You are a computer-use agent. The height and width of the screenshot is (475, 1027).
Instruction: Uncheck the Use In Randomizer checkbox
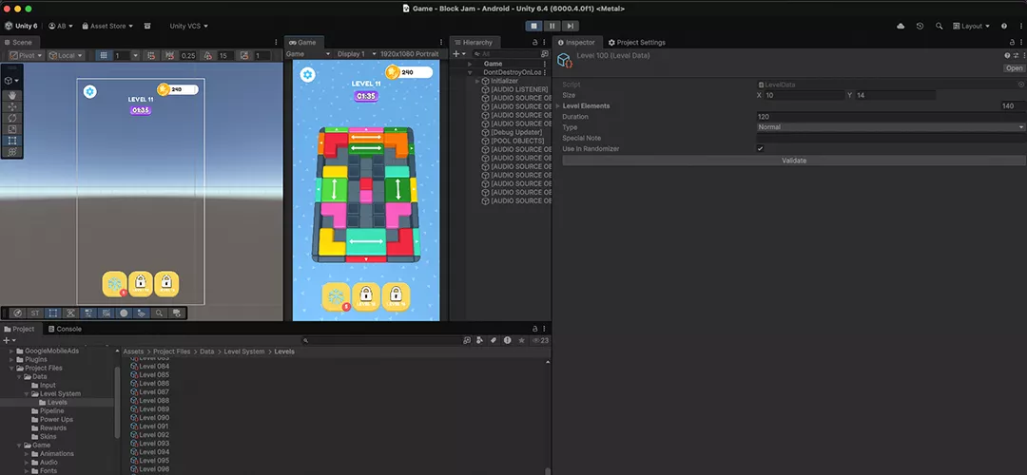760,148
